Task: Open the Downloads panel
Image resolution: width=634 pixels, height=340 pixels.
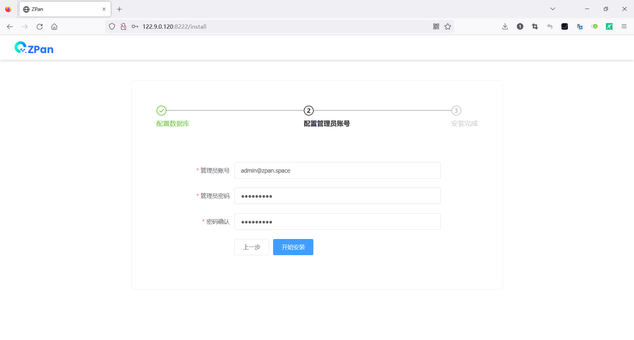Action: pyautogui.click(x=505, y=26)
